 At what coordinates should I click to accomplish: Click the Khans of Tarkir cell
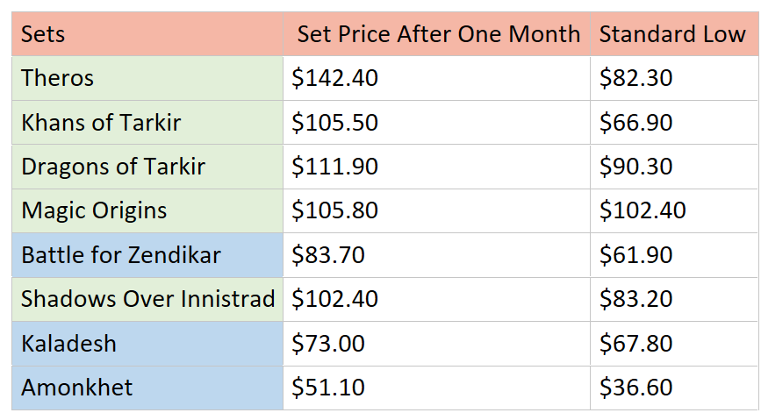coord(147,123)
